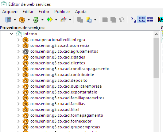Click gear icon of cad.clientes service

point(26,63)
